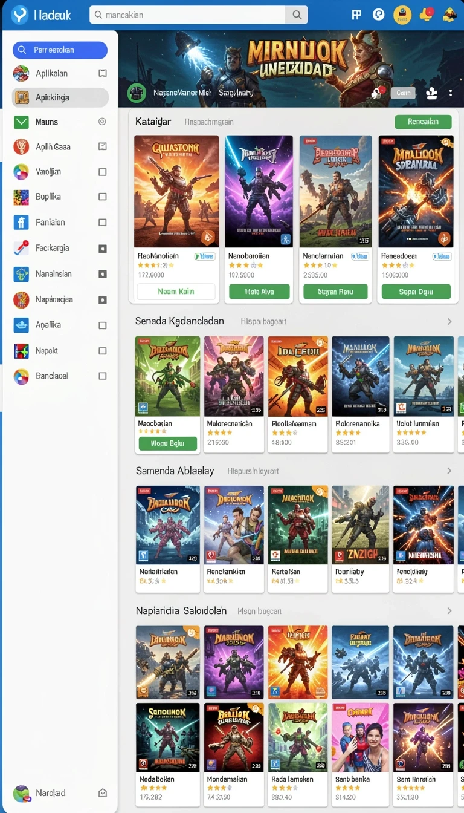Open the Nanclannuian game cover

[x=335, y=191]
